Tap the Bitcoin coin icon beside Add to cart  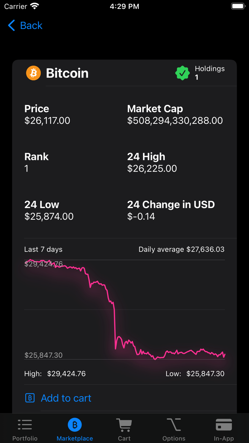click(x=30, y=398)
